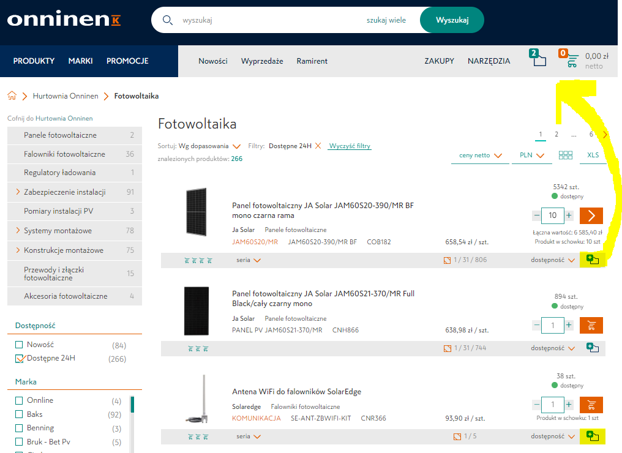Export results via XLS link
Image resolution: width=622 pixels, height=453 pixels.
click(x=593, y=155)
